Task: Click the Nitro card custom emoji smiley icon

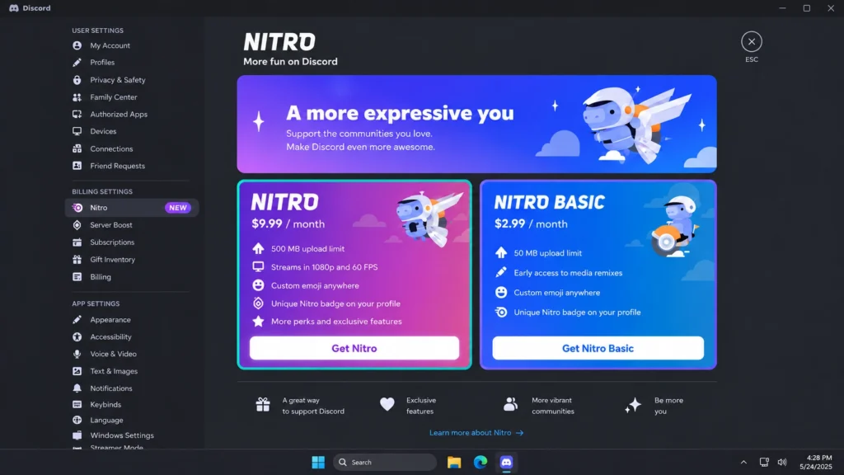Action: pos(258,285)
